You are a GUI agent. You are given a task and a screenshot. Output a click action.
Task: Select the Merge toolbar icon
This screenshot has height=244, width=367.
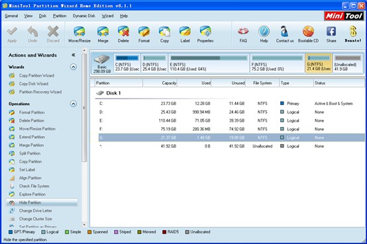[103, 32]
